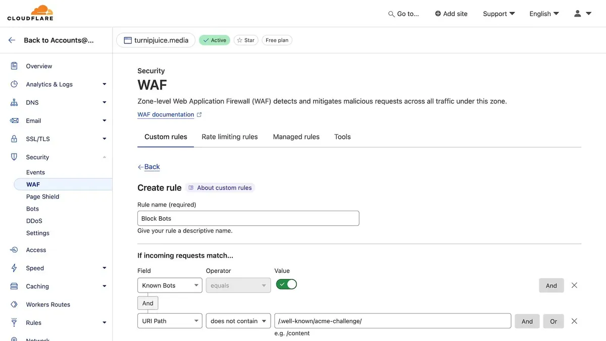Open the Known Bots field dropdown
Screen dimensions: 606x341
pos(170,285)
